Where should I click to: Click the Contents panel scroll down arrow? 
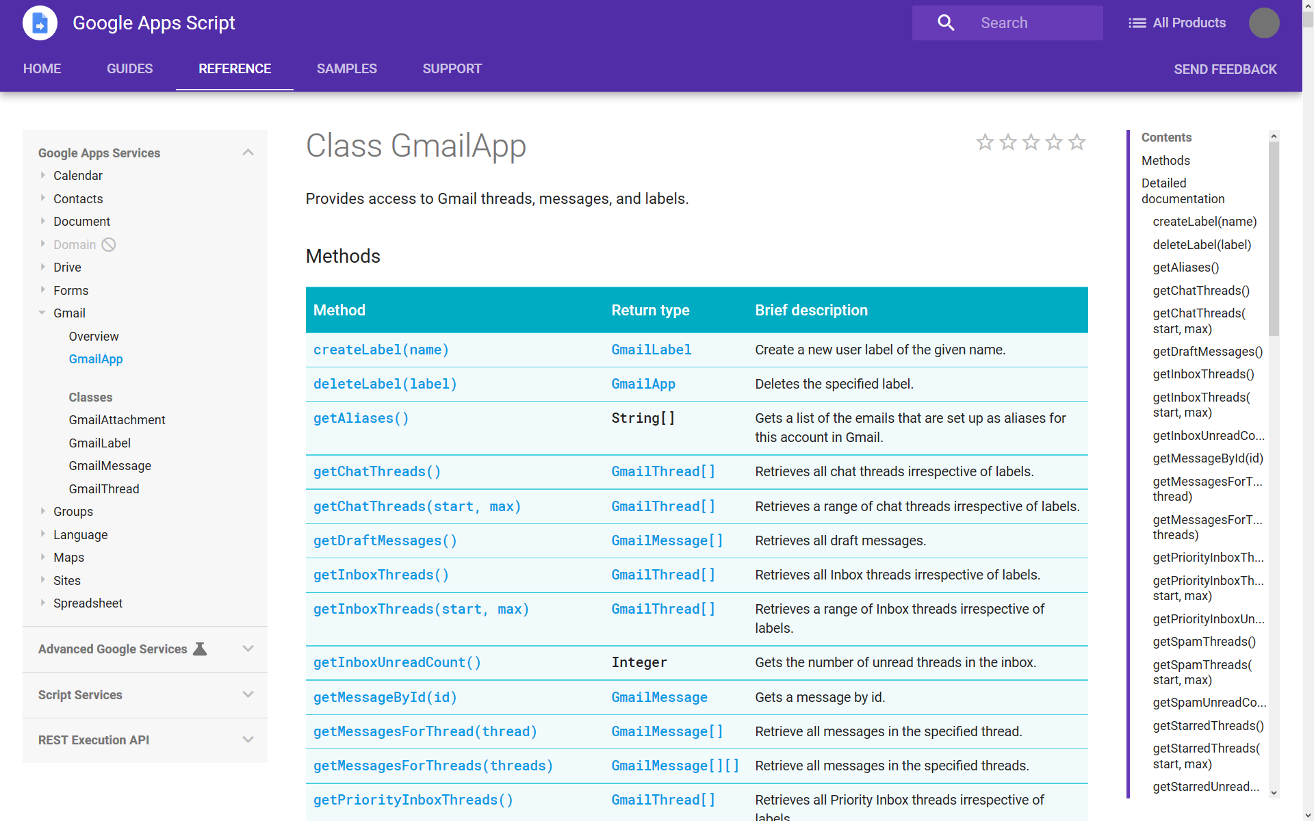point(1274,792)
